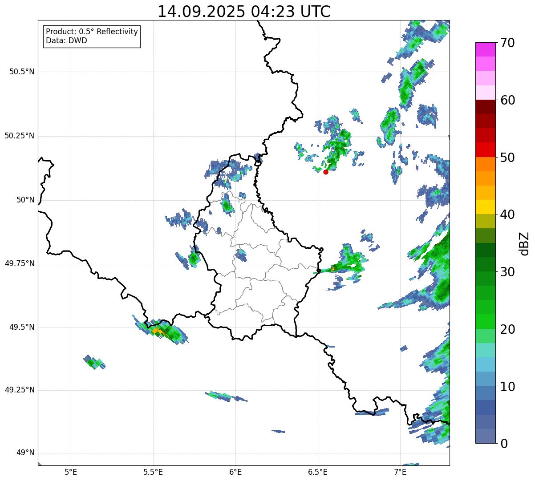Click the '50°N' latitude label
Image resolution: width=535 pixels, height=481 pixels.
click(x=25, y=200)
